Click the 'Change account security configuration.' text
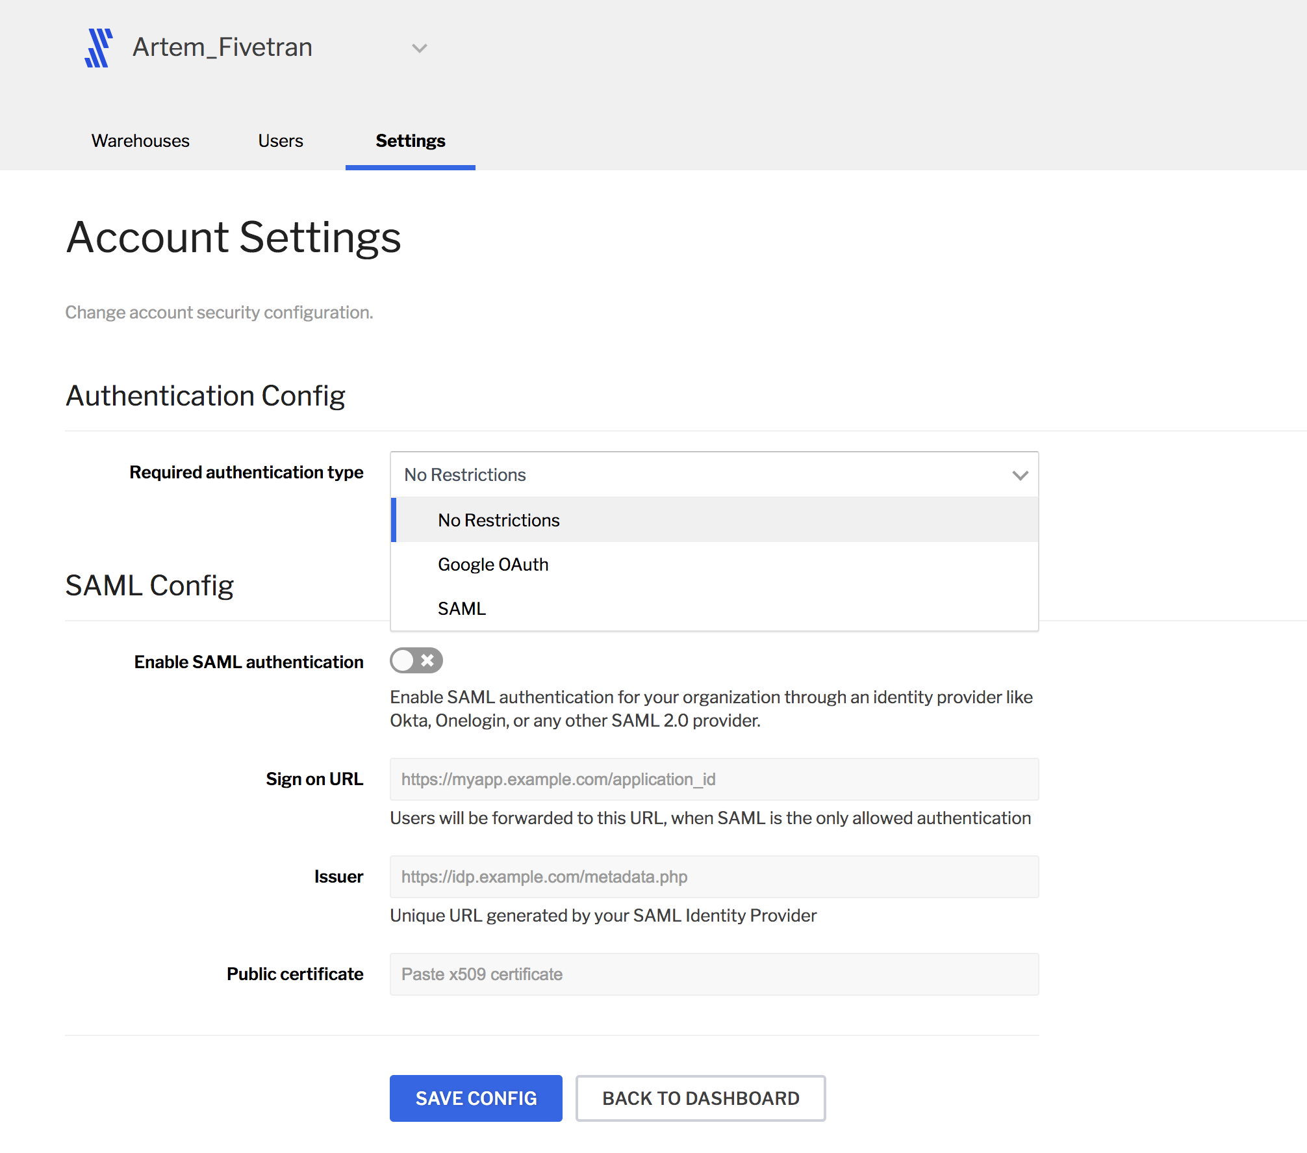 click(x=219, y=313)
